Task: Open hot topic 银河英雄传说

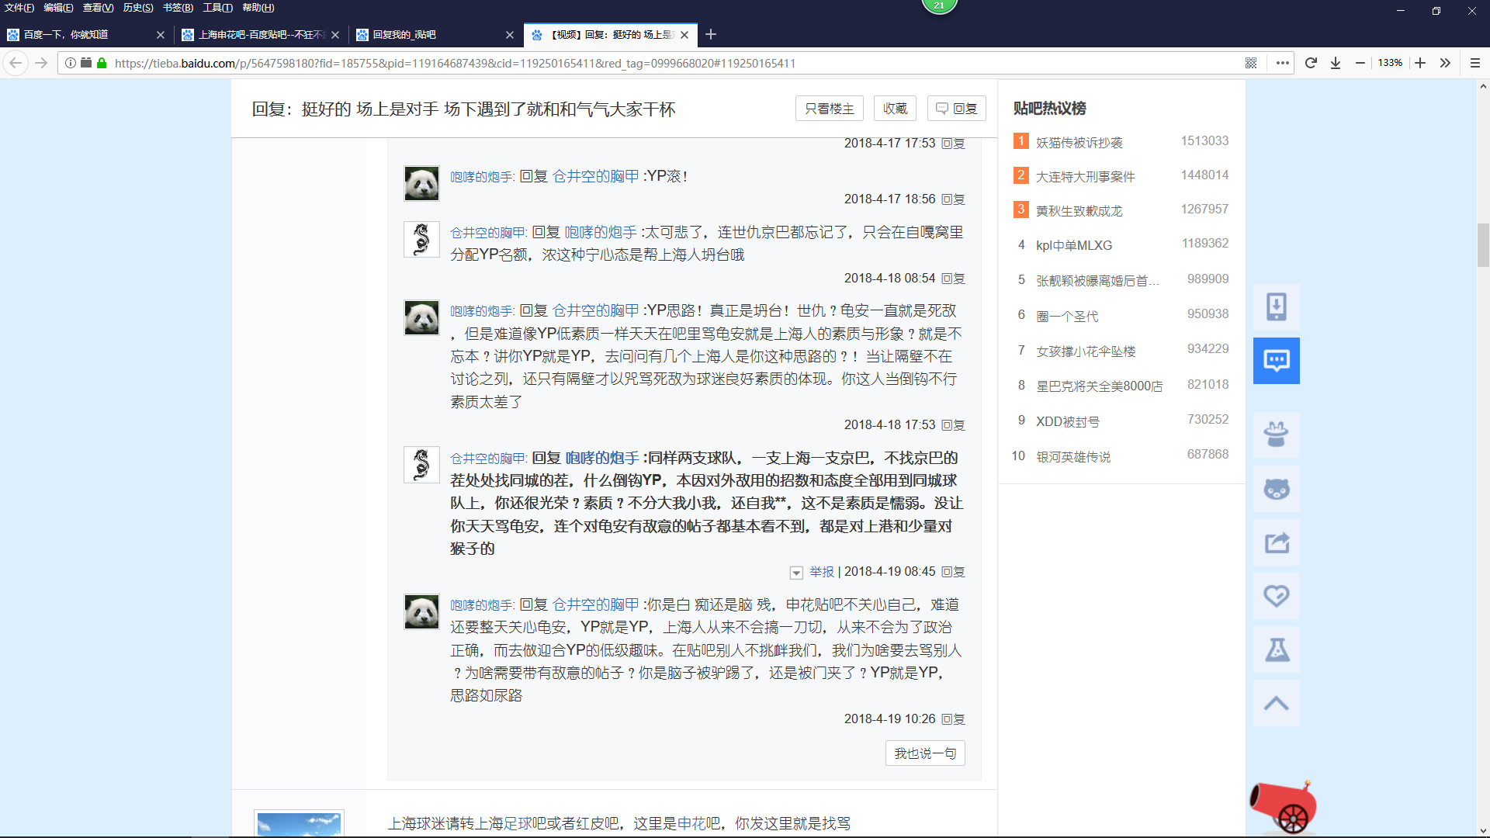Action: (1073, 457)
